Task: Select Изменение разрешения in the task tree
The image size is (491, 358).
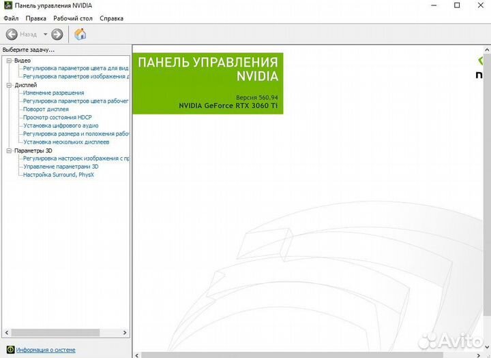Action: click(x=53, y=93)
